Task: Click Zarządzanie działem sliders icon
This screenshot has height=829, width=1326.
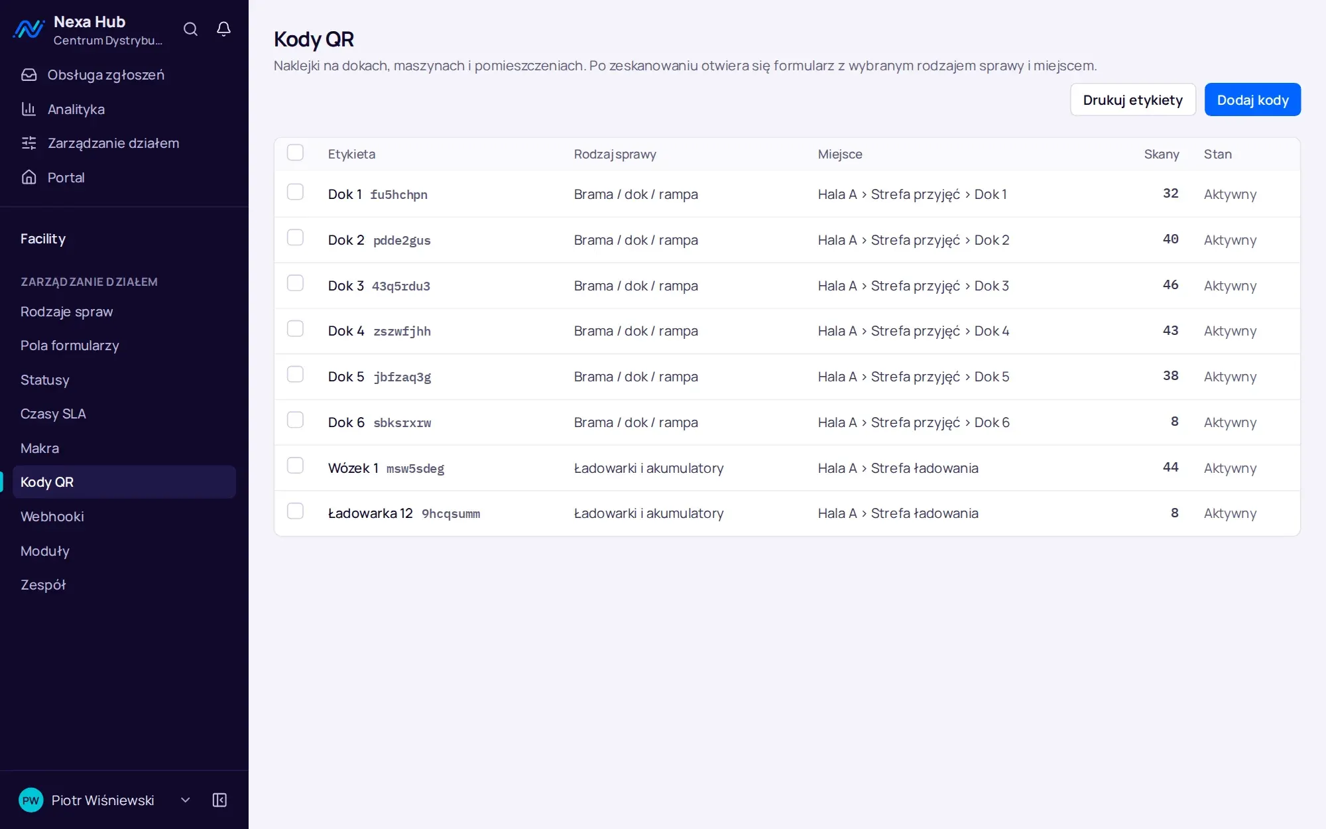Action: point(29,143)
